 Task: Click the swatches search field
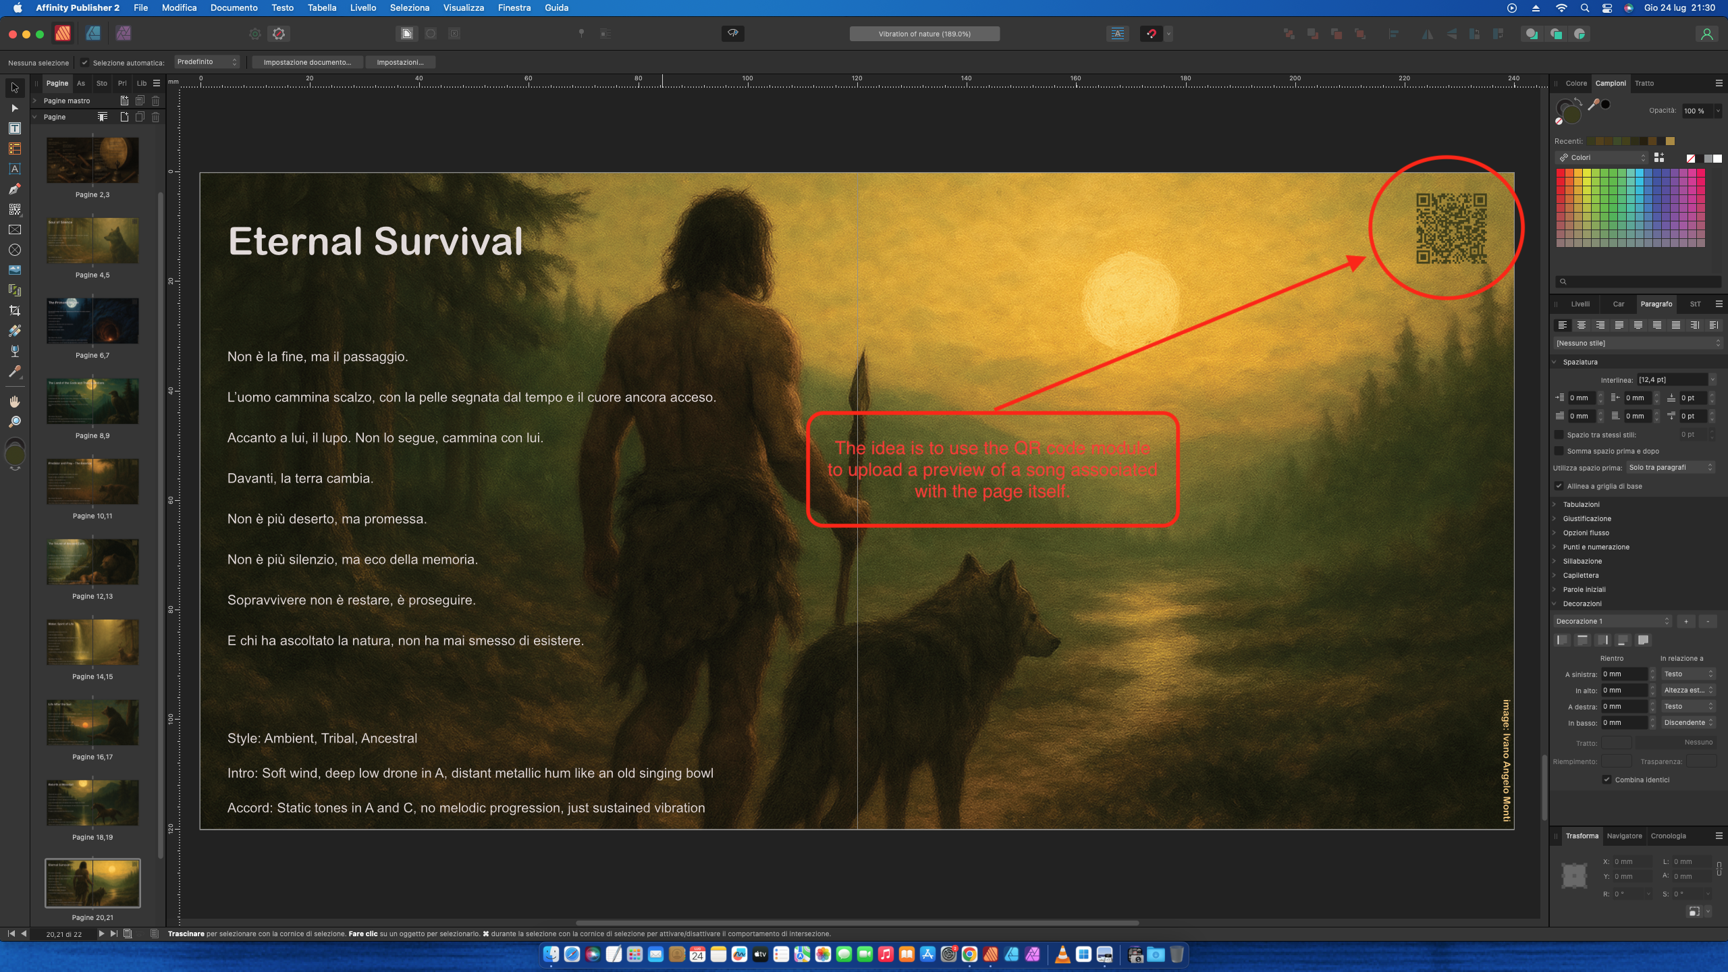point(1638,281)
